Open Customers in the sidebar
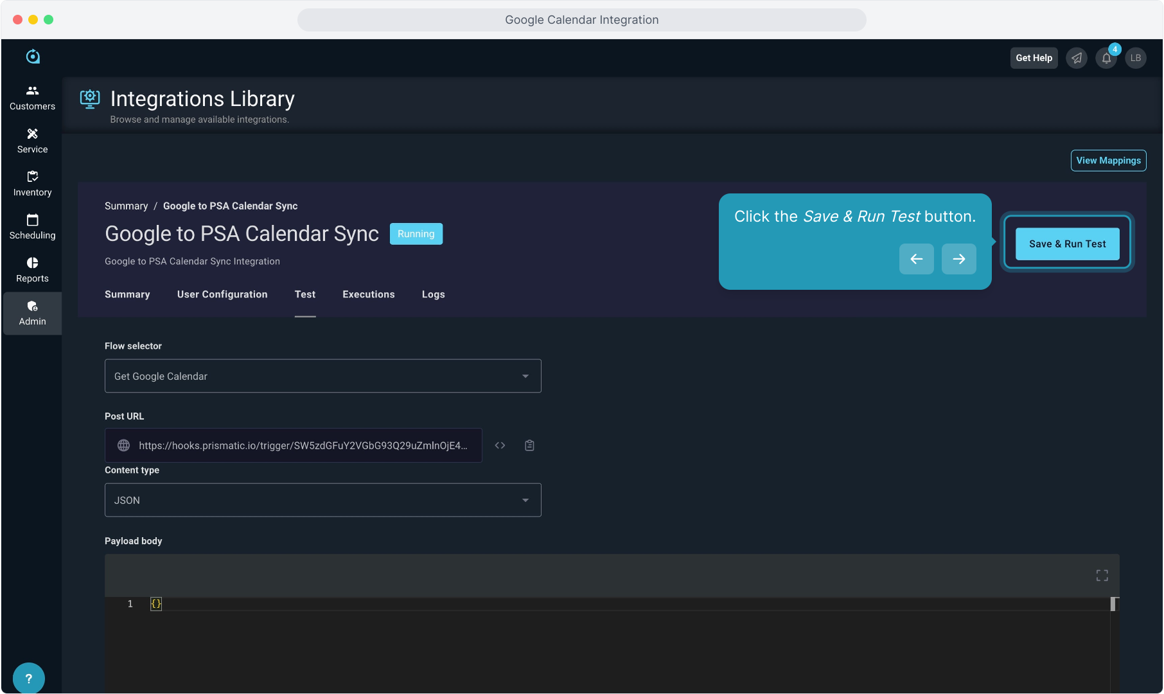Screen dimensions: 1164x694 (32, 98)
